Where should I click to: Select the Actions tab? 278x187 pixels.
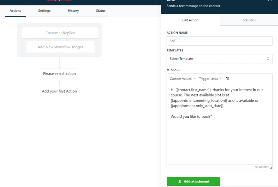point(15,11)
